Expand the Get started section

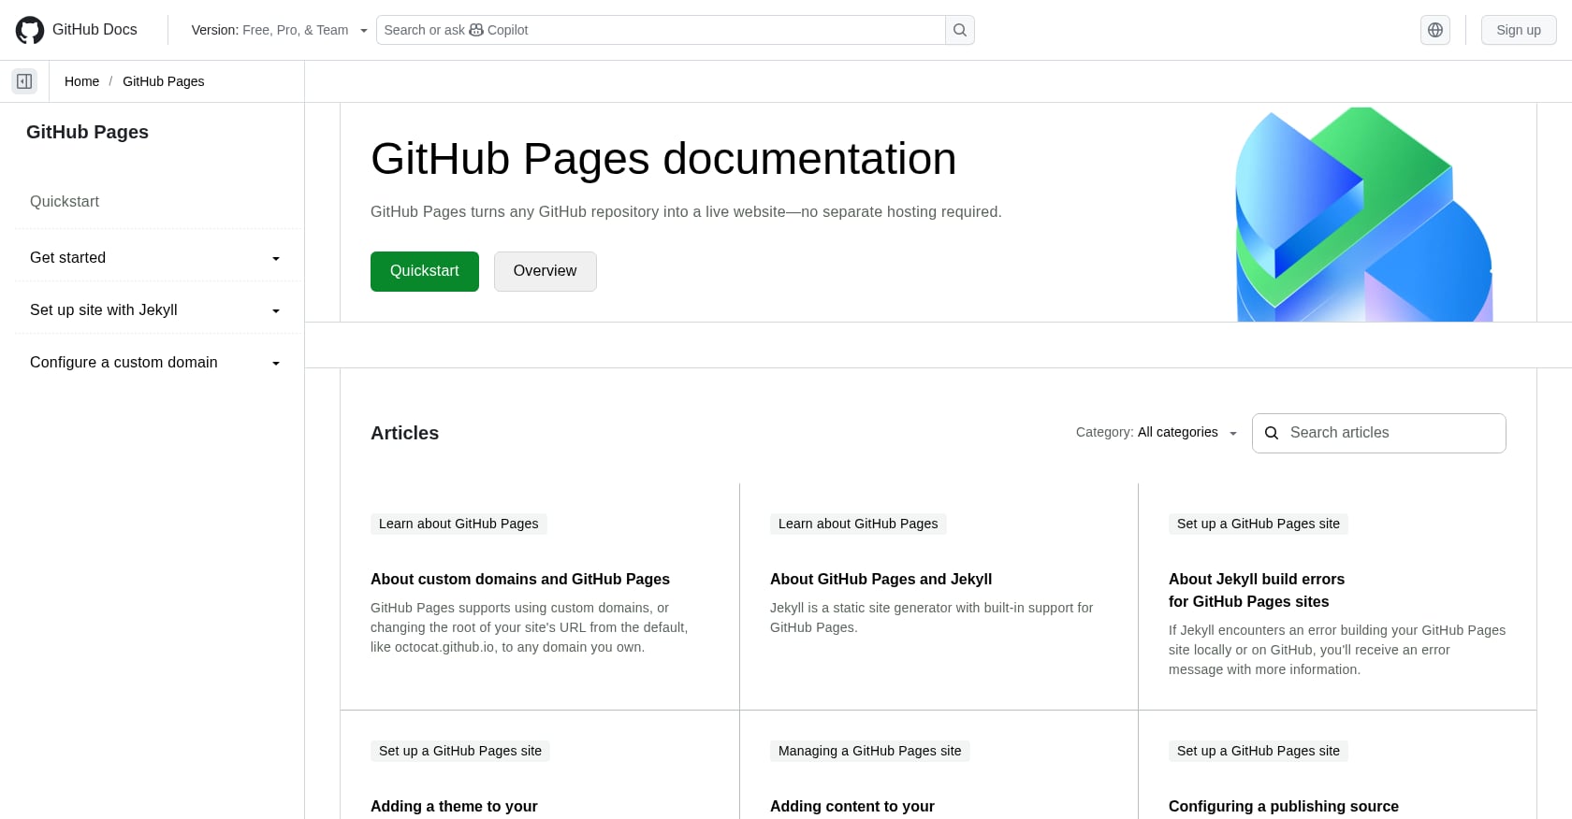[x=155, y=257]
